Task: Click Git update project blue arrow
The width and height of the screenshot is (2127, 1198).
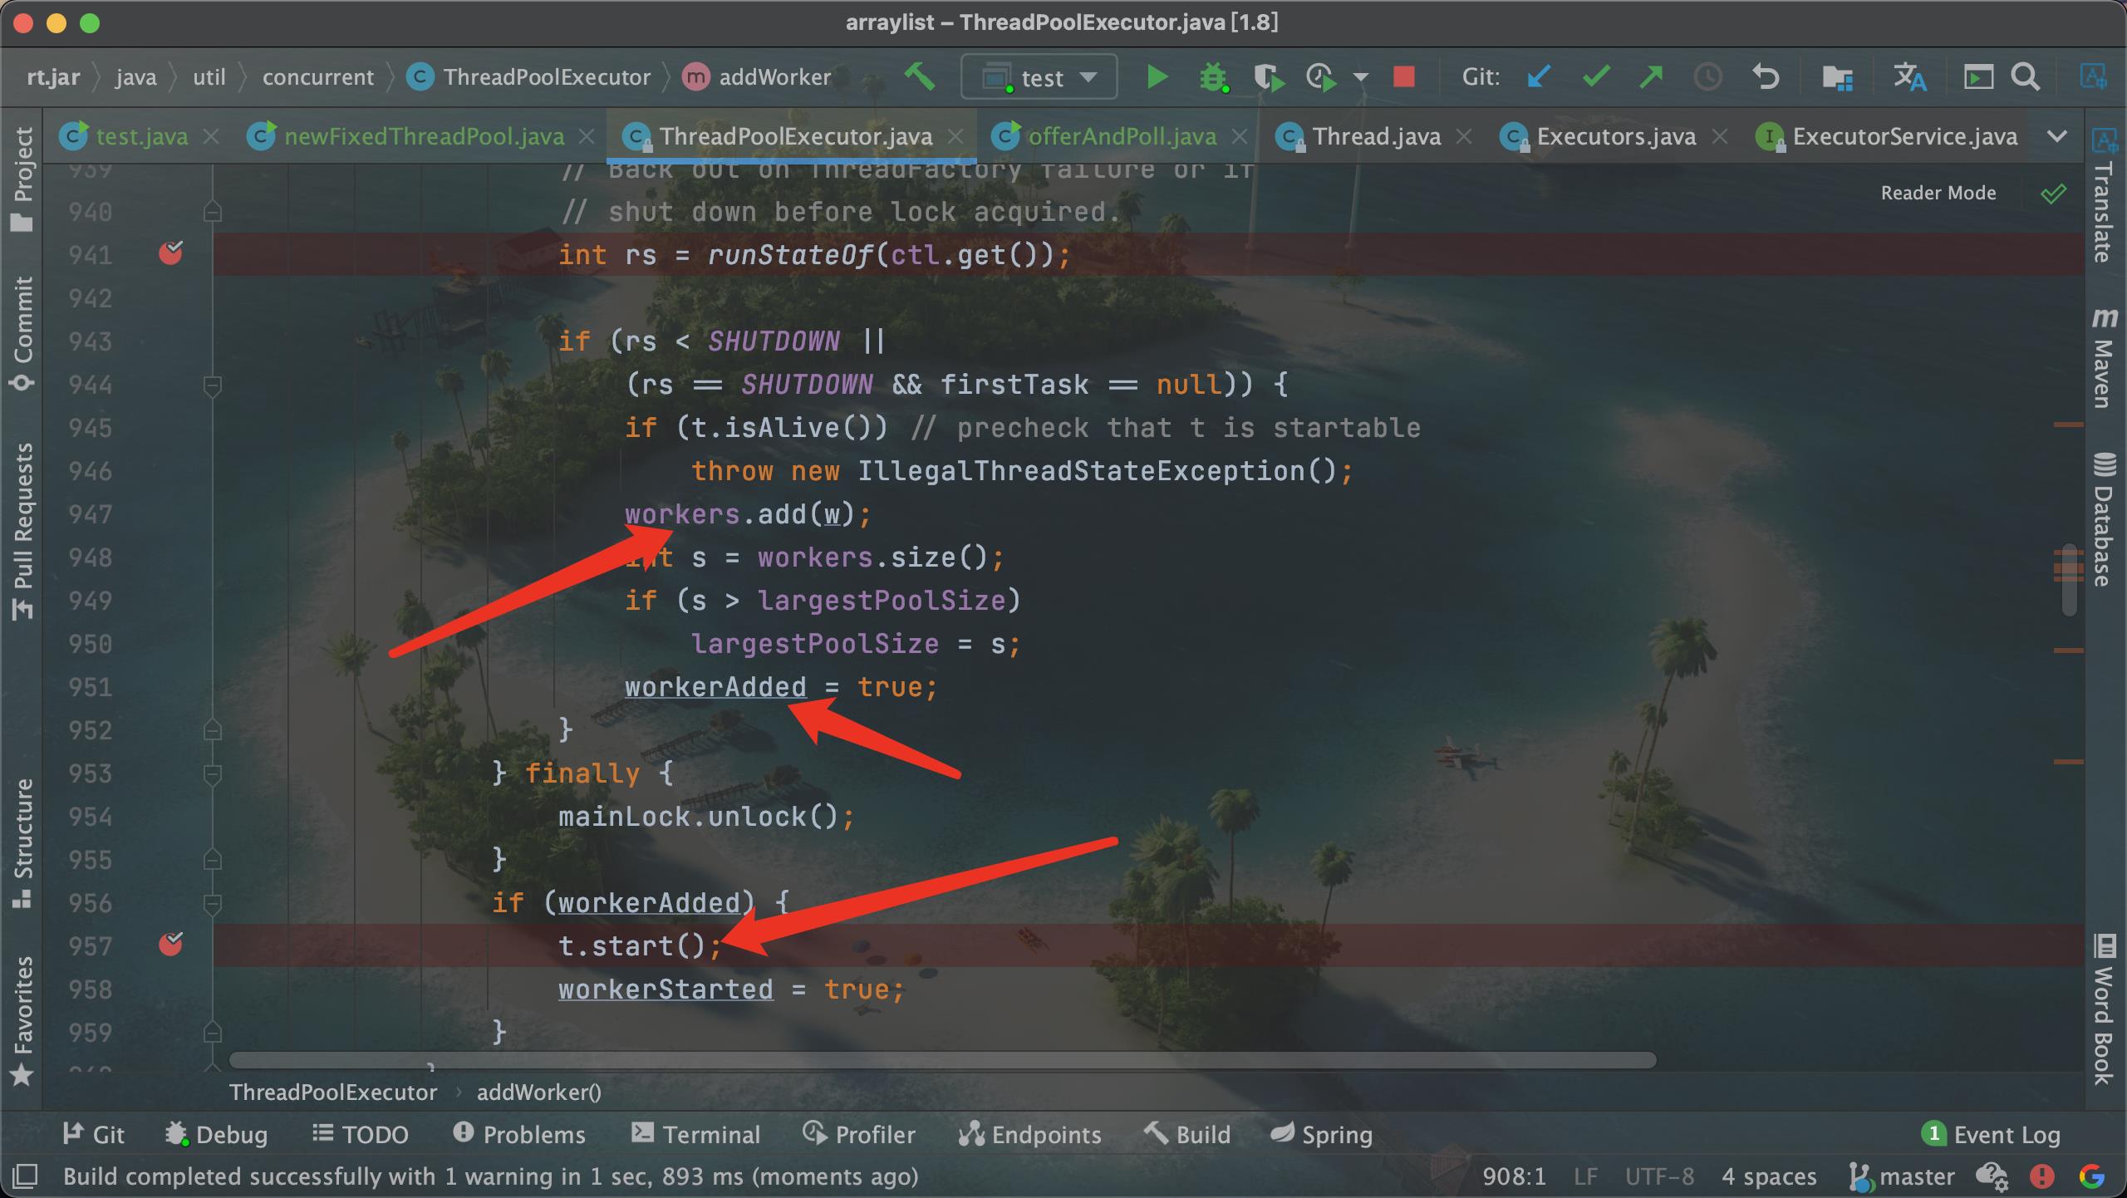Action: point(1539,76)
